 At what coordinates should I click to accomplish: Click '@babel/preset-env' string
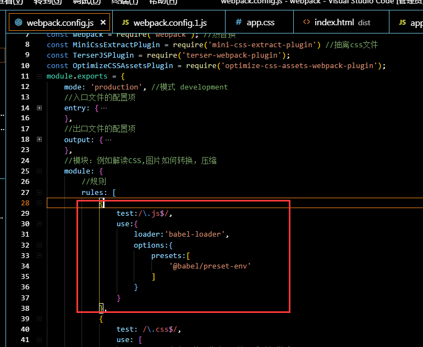point(210,266)
